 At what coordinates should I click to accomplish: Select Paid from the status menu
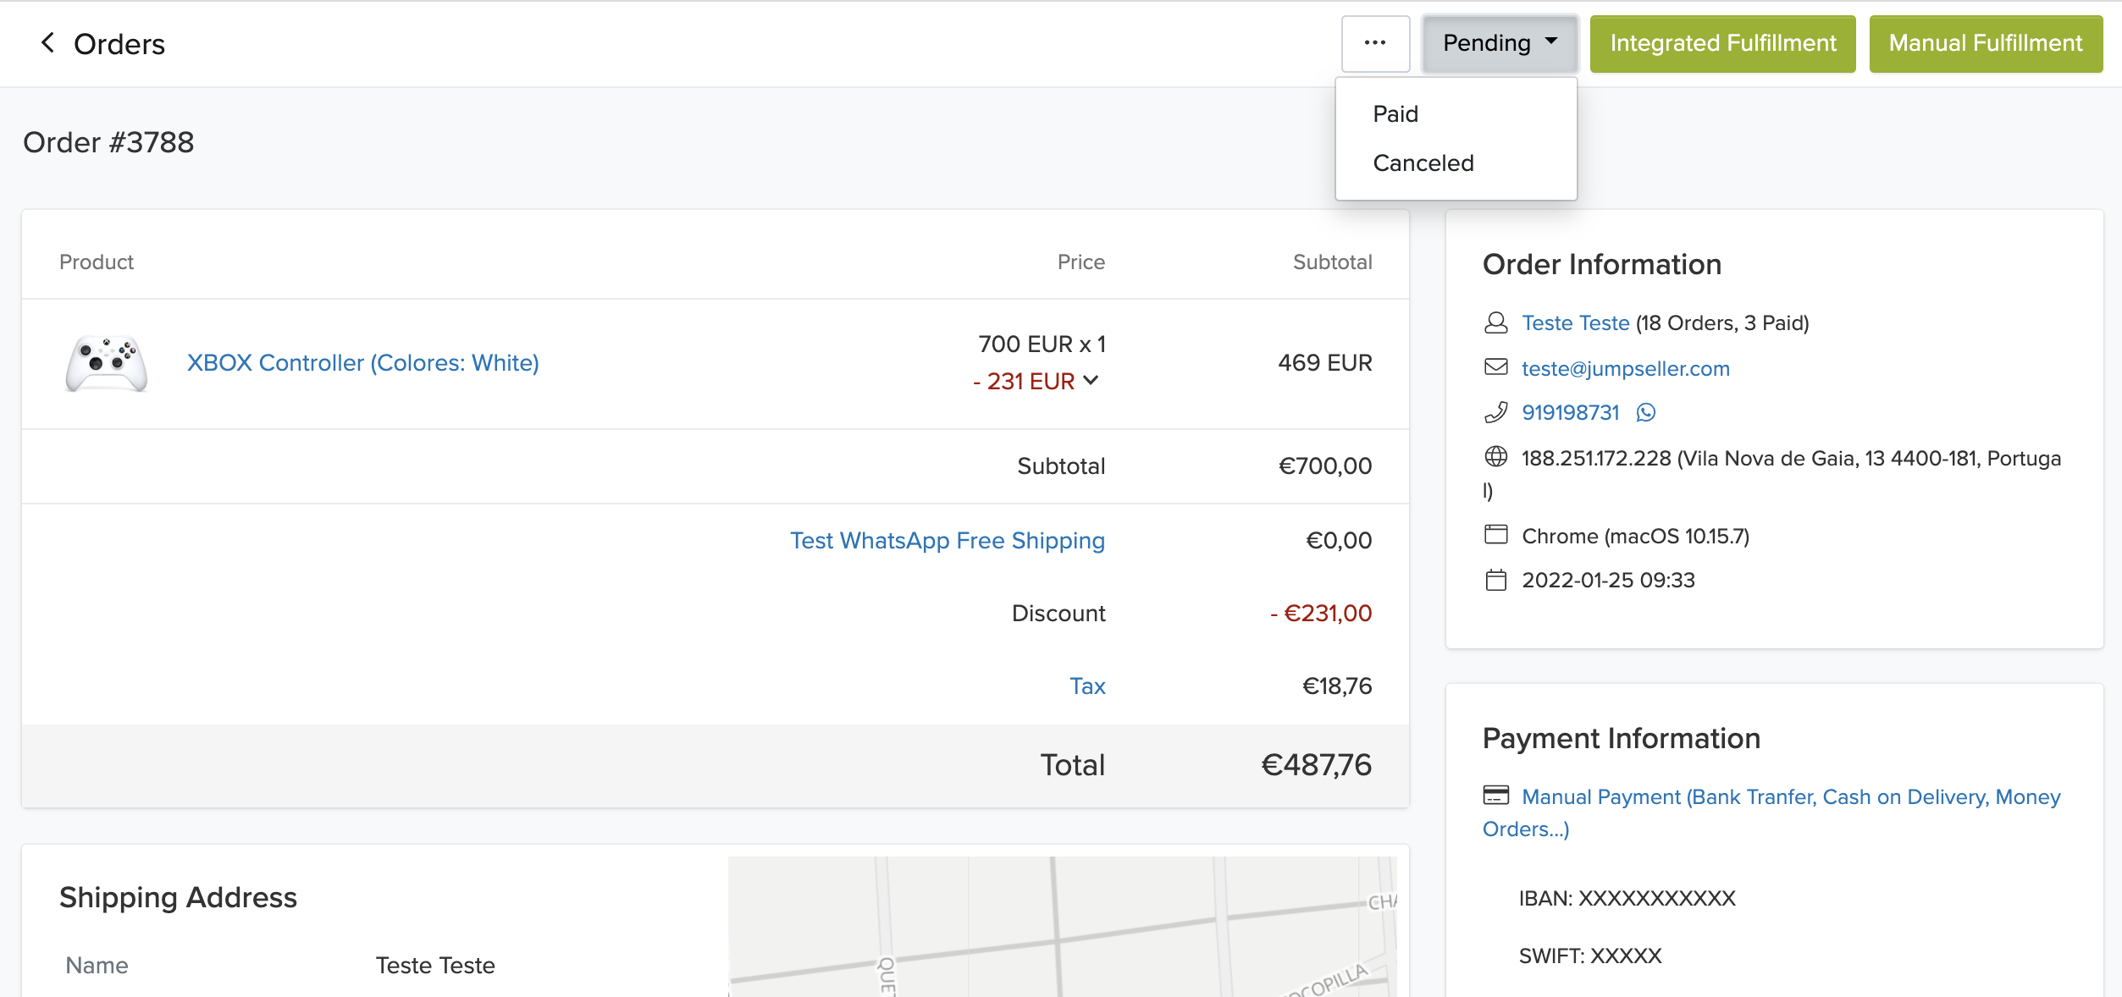click(x=1395, y=114)
